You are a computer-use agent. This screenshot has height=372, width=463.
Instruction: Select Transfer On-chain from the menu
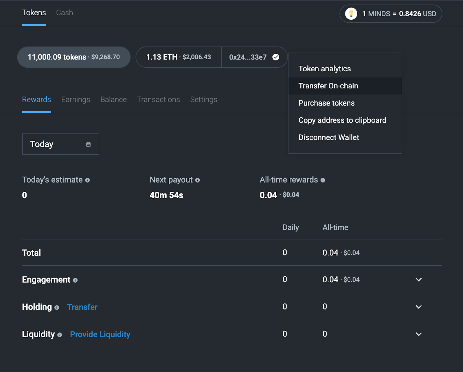pos(328,86)
